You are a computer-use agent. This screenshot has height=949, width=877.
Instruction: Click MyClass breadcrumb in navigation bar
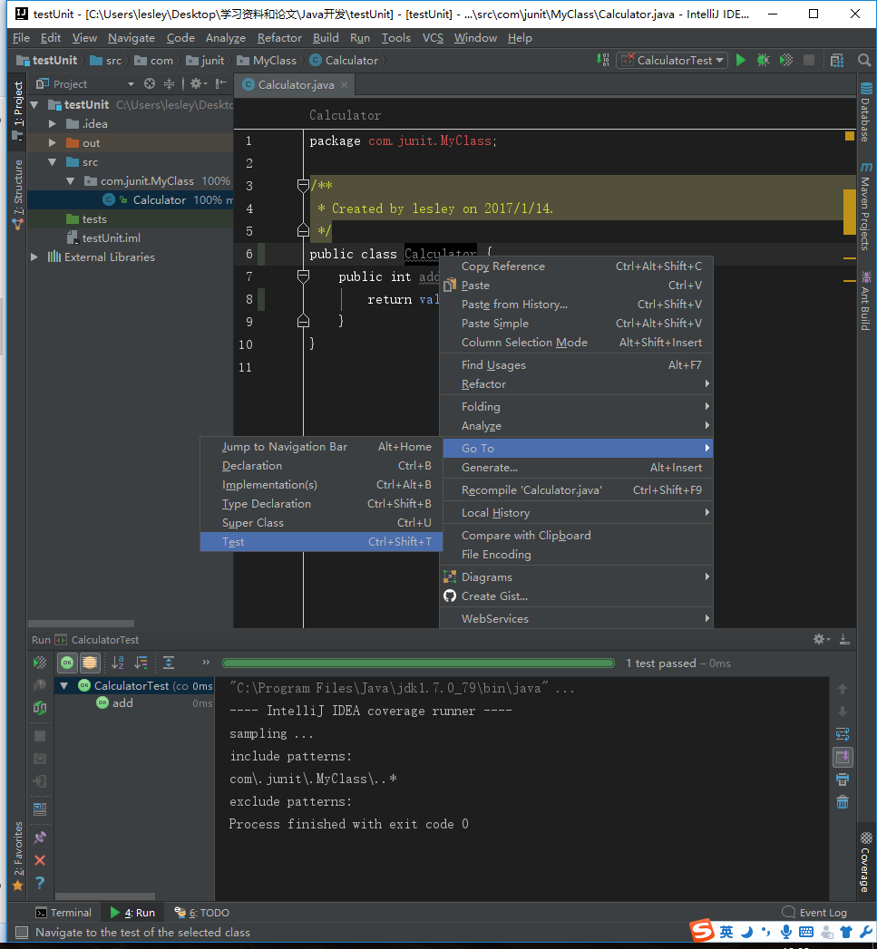coord(268,61)
